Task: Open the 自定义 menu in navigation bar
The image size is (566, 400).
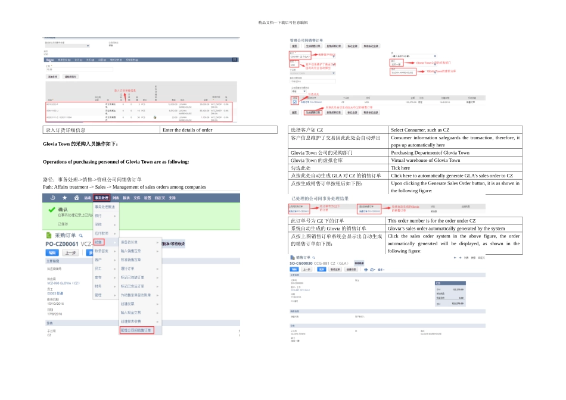Action: pyautogui.click(x=160, y=198)
